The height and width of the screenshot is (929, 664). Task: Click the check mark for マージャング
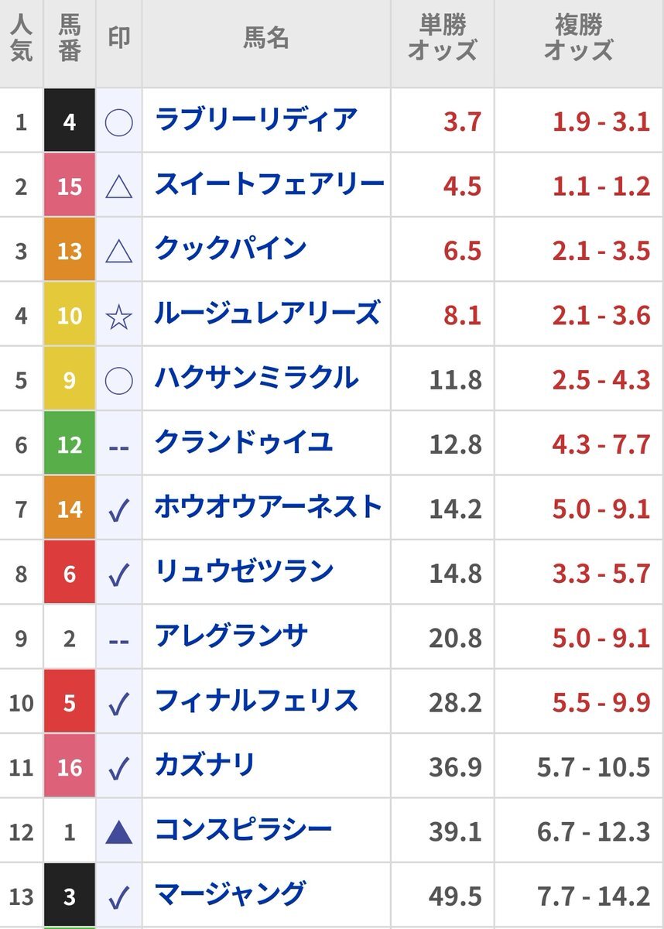[x=118, y=897]
